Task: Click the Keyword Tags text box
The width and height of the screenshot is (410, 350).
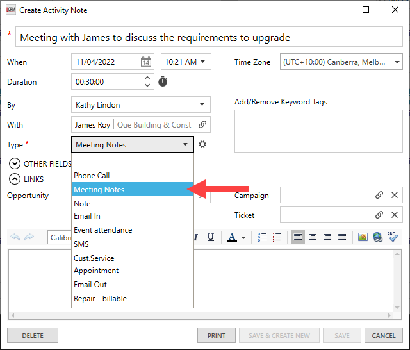Action: click(318, 131)
